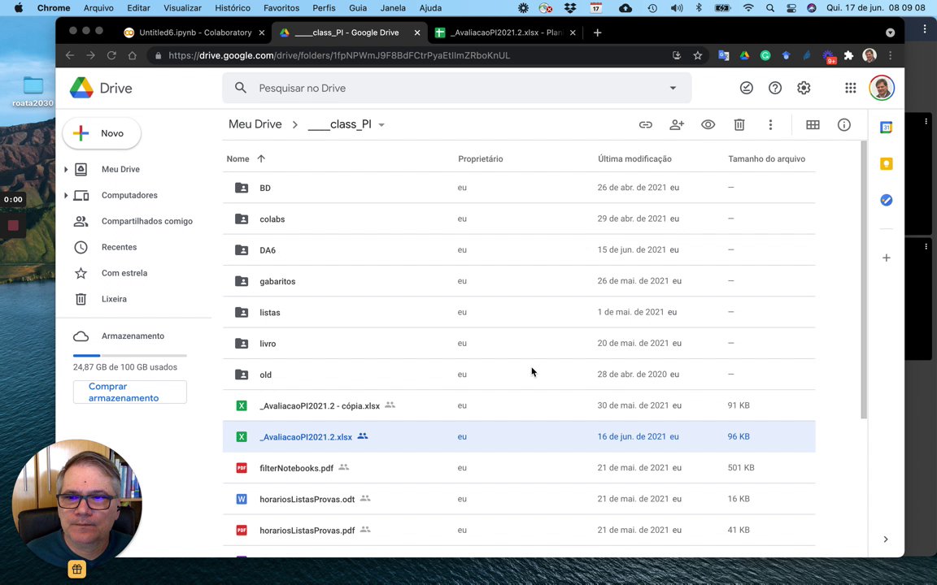937x585 pixels.
Task: Open the Google apps grid launcher
Action: pyautogui.click(x=850, y=88)
